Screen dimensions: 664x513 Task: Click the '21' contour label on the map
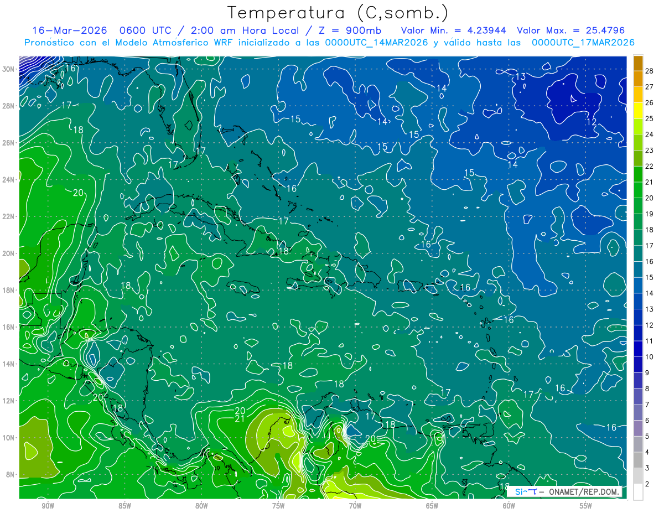tap(240, 419)
